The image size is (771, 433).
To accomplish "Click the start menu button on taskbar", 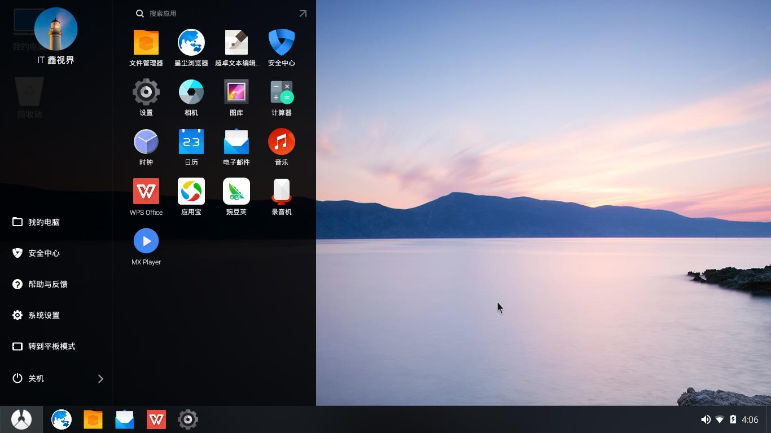I will [21, 419].
